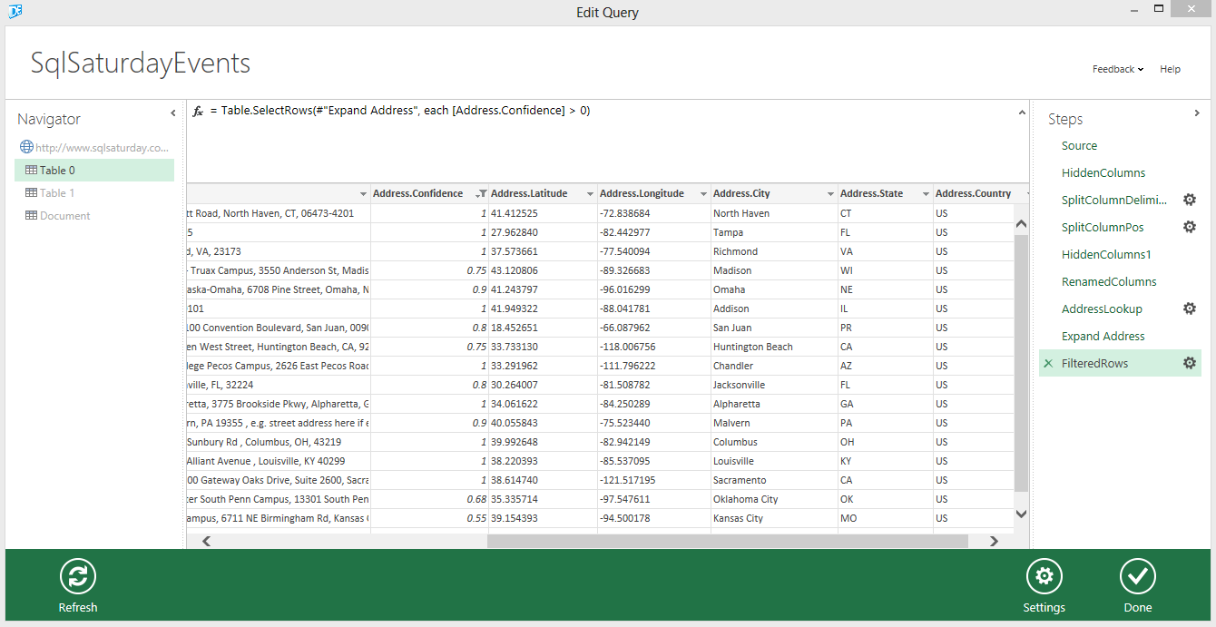The image size is (1216, 627).
Task: Select the HiddenColumns step
Action: [x=1103, y=172]
